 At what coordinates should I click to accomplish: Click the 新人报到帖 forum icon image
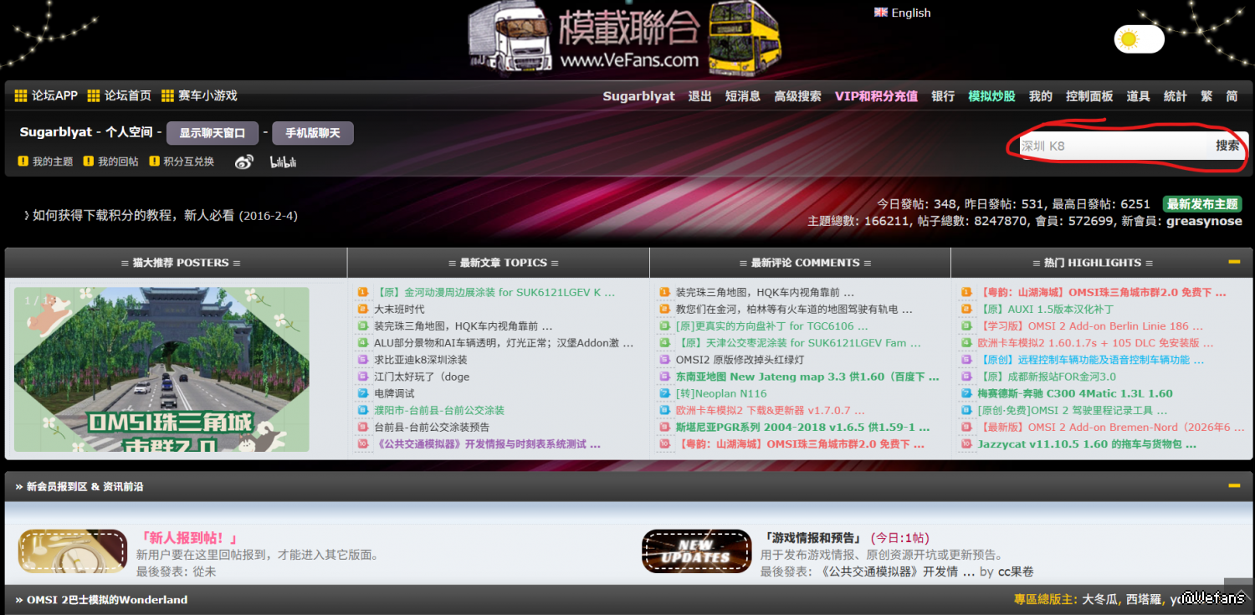tap(73, 551)
